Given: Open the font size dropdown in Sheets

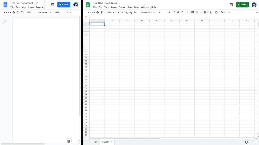Looking at the screenshot, I should [x=162, y=12].
